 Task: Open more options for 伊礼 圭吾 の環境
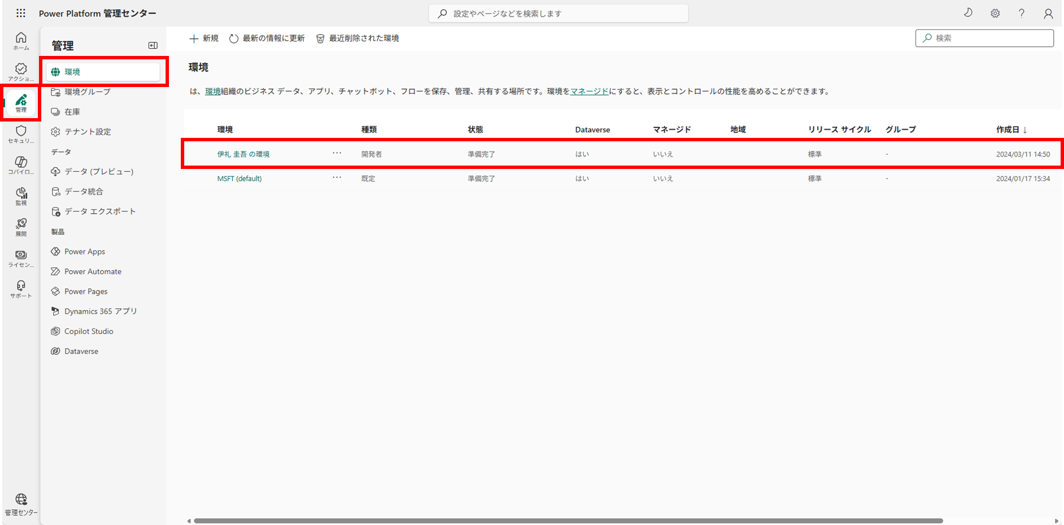pyautogui.click(x=337, y=153)
